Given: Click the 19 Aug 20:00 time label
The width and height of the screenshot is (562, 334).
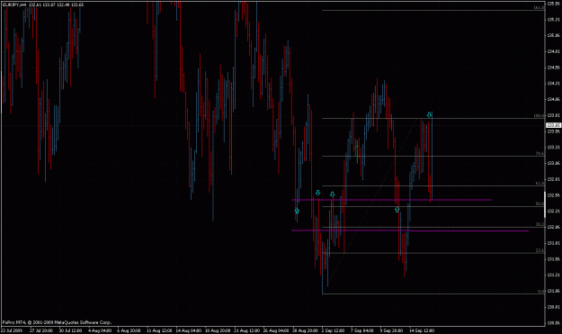Looking at the screenshot, I should 218,330.
